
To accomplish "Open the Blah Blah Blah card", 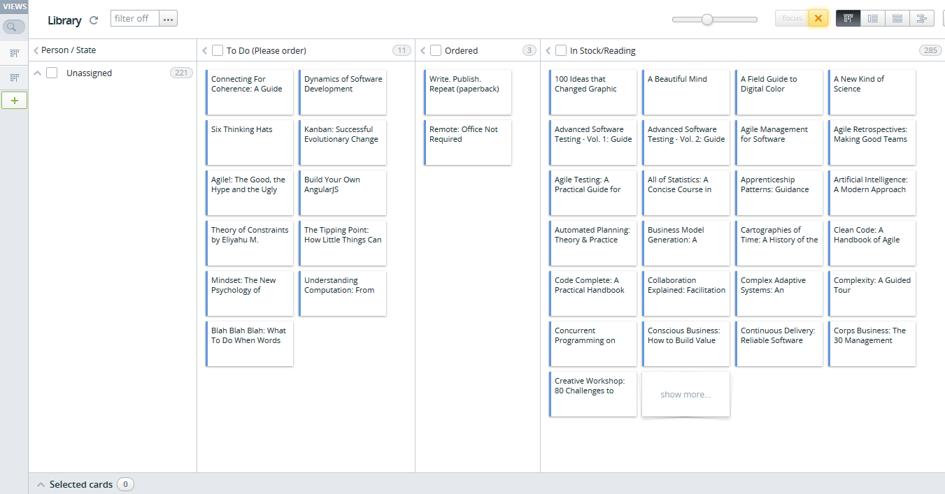I will (250, 344).
